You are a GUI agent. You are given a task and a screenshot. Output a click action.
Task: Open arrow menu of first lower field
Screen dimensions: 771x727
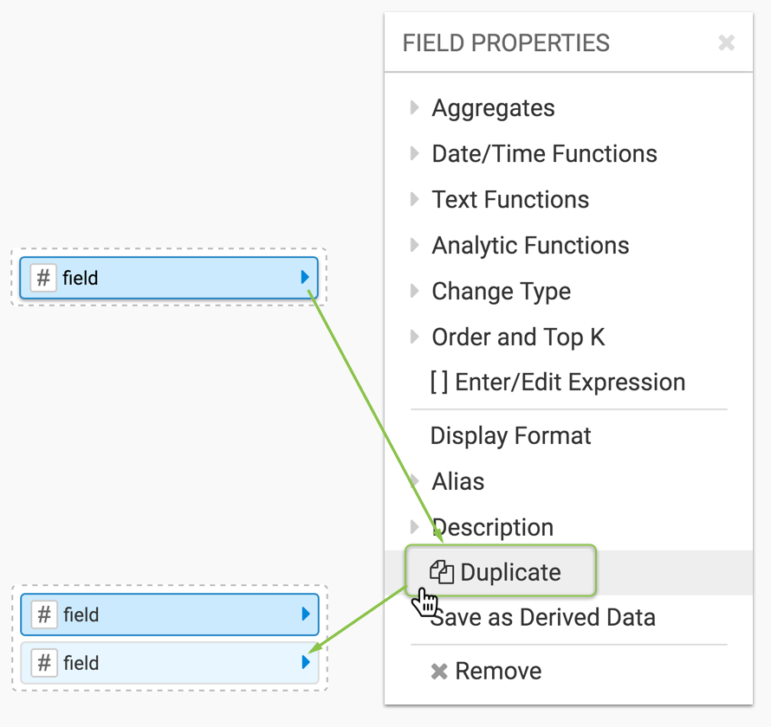(306, 614)
